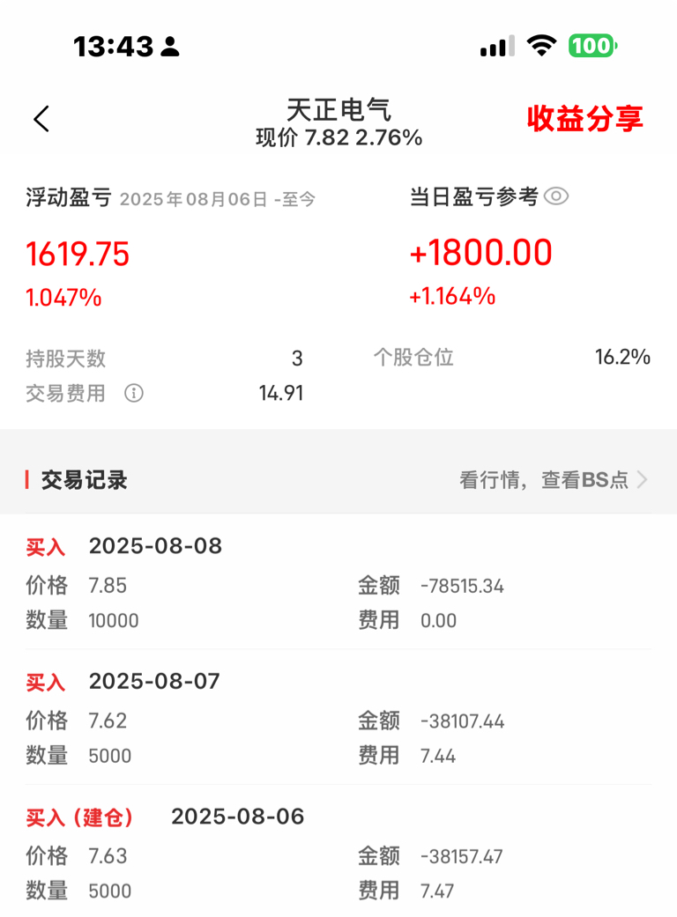The height and width of the screenshot is (917, 677).
Task: Tap the 个股仓位 16.2% value
Action: pyautogui.click(x=622, y=358)
